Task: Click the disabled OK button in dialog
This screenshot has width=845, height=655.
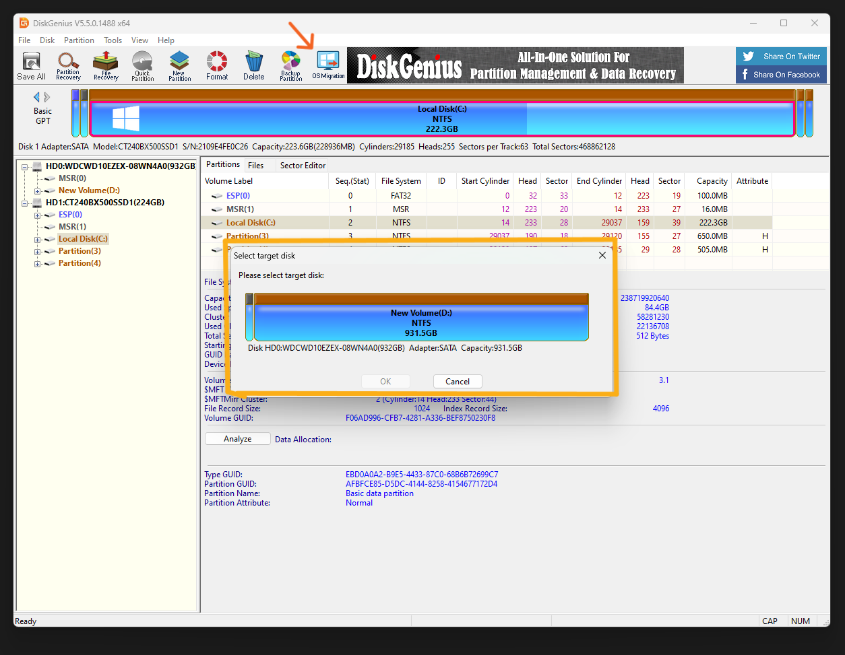Action: coord(385,382)
